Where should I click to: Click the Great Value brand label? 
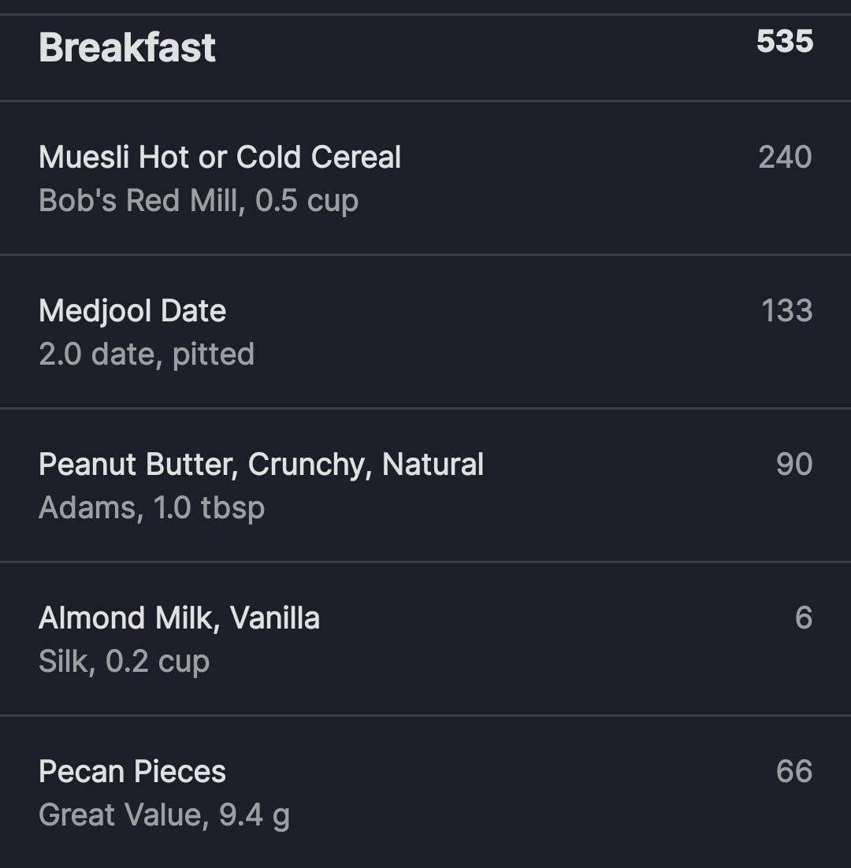point(121,815)
